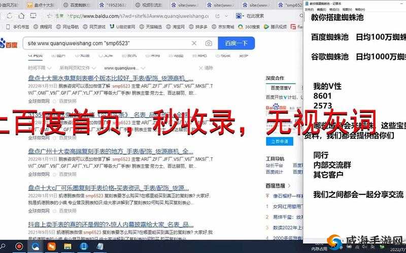This screenshot has width=406, height=253.
Task: Open the www.quanqiuwe... site filter dropdown
Action: click(124, 68)
